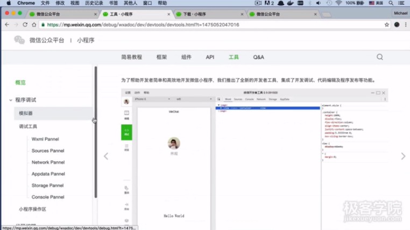This screenshot has width=410, height=230.
Task: Open the Console Pannel page
Action: tap(48, 197)
